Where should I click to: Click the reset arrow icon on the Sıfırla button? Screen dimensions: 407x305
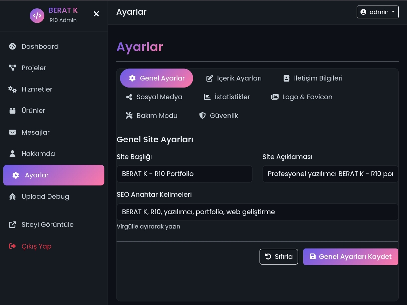(268, 257)
